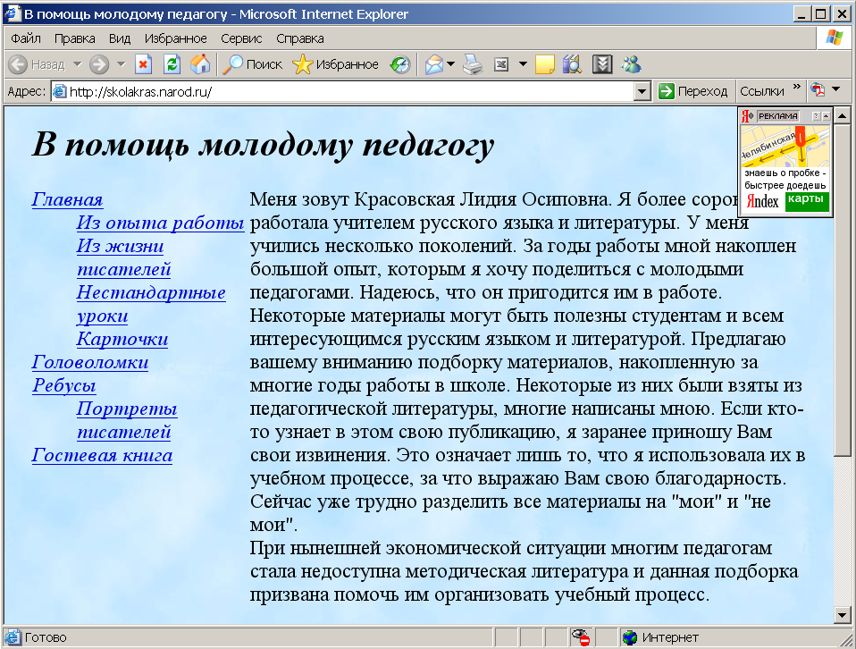Open the History (clock) toolbar icon
Viewport: 856px width, 649px height.
(400, 64)
